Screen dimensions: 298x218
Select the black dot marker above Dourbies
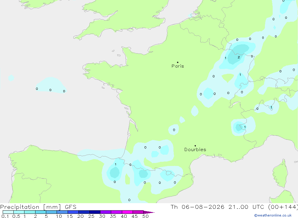tap(195, 146)
